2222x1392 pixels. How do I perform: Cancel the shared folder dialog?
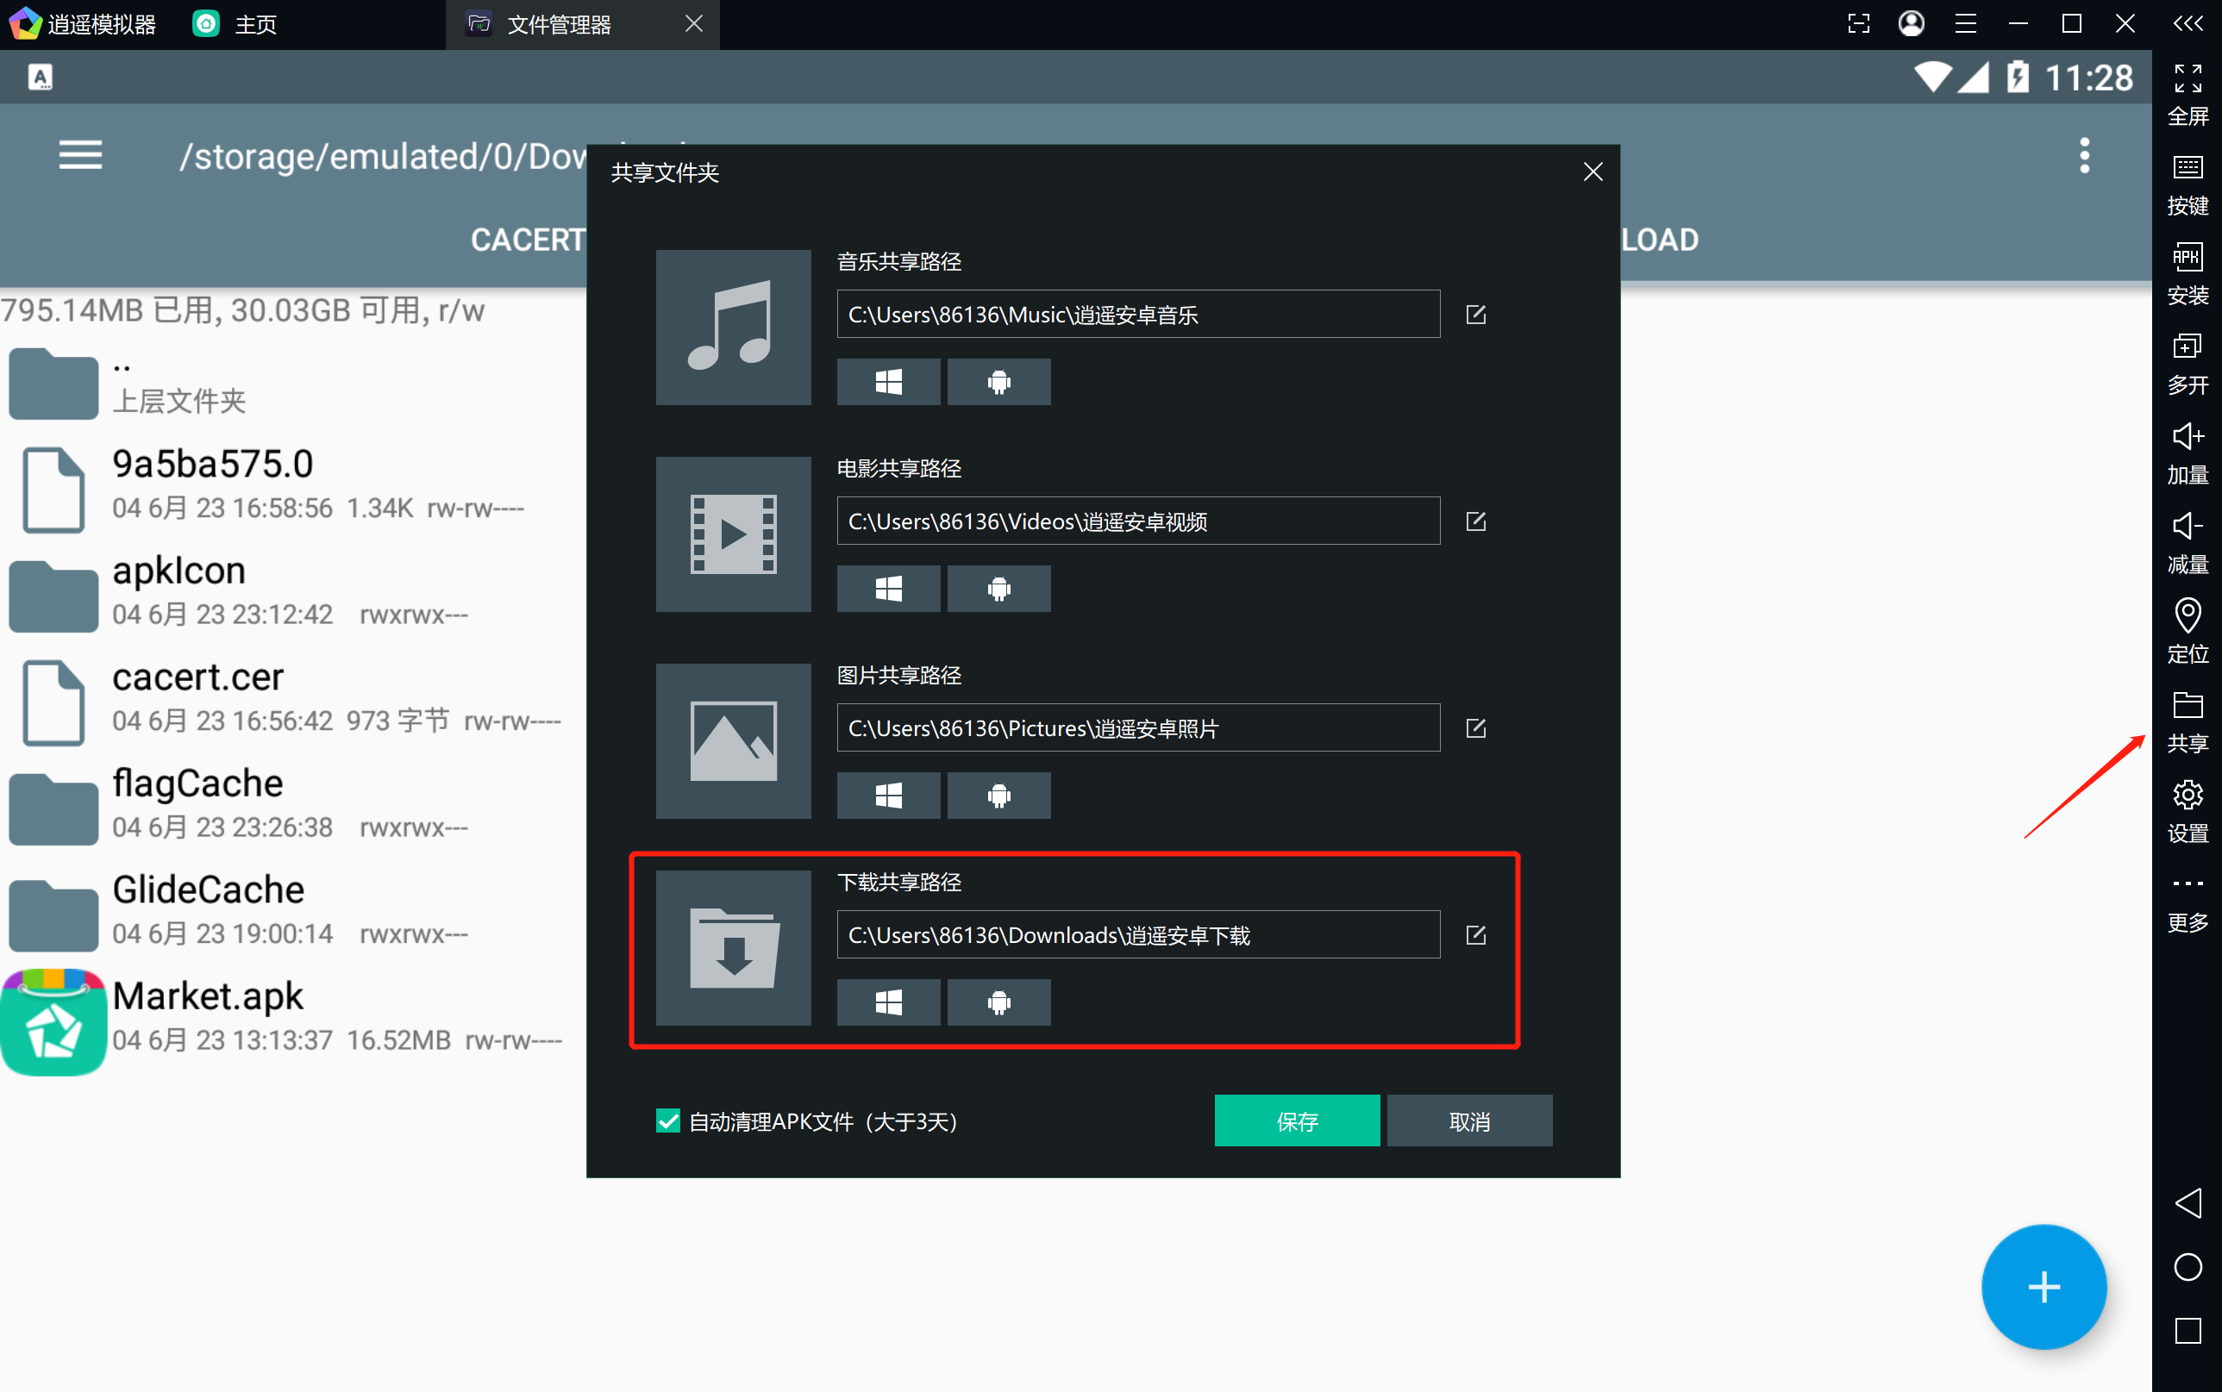pyautogui.click(x=1468, y=1120)
